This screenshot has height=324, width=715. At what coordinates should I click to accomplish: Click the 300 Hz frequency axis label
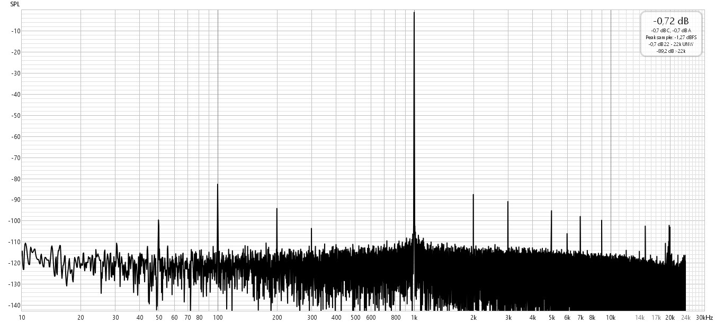pos(311,318)
